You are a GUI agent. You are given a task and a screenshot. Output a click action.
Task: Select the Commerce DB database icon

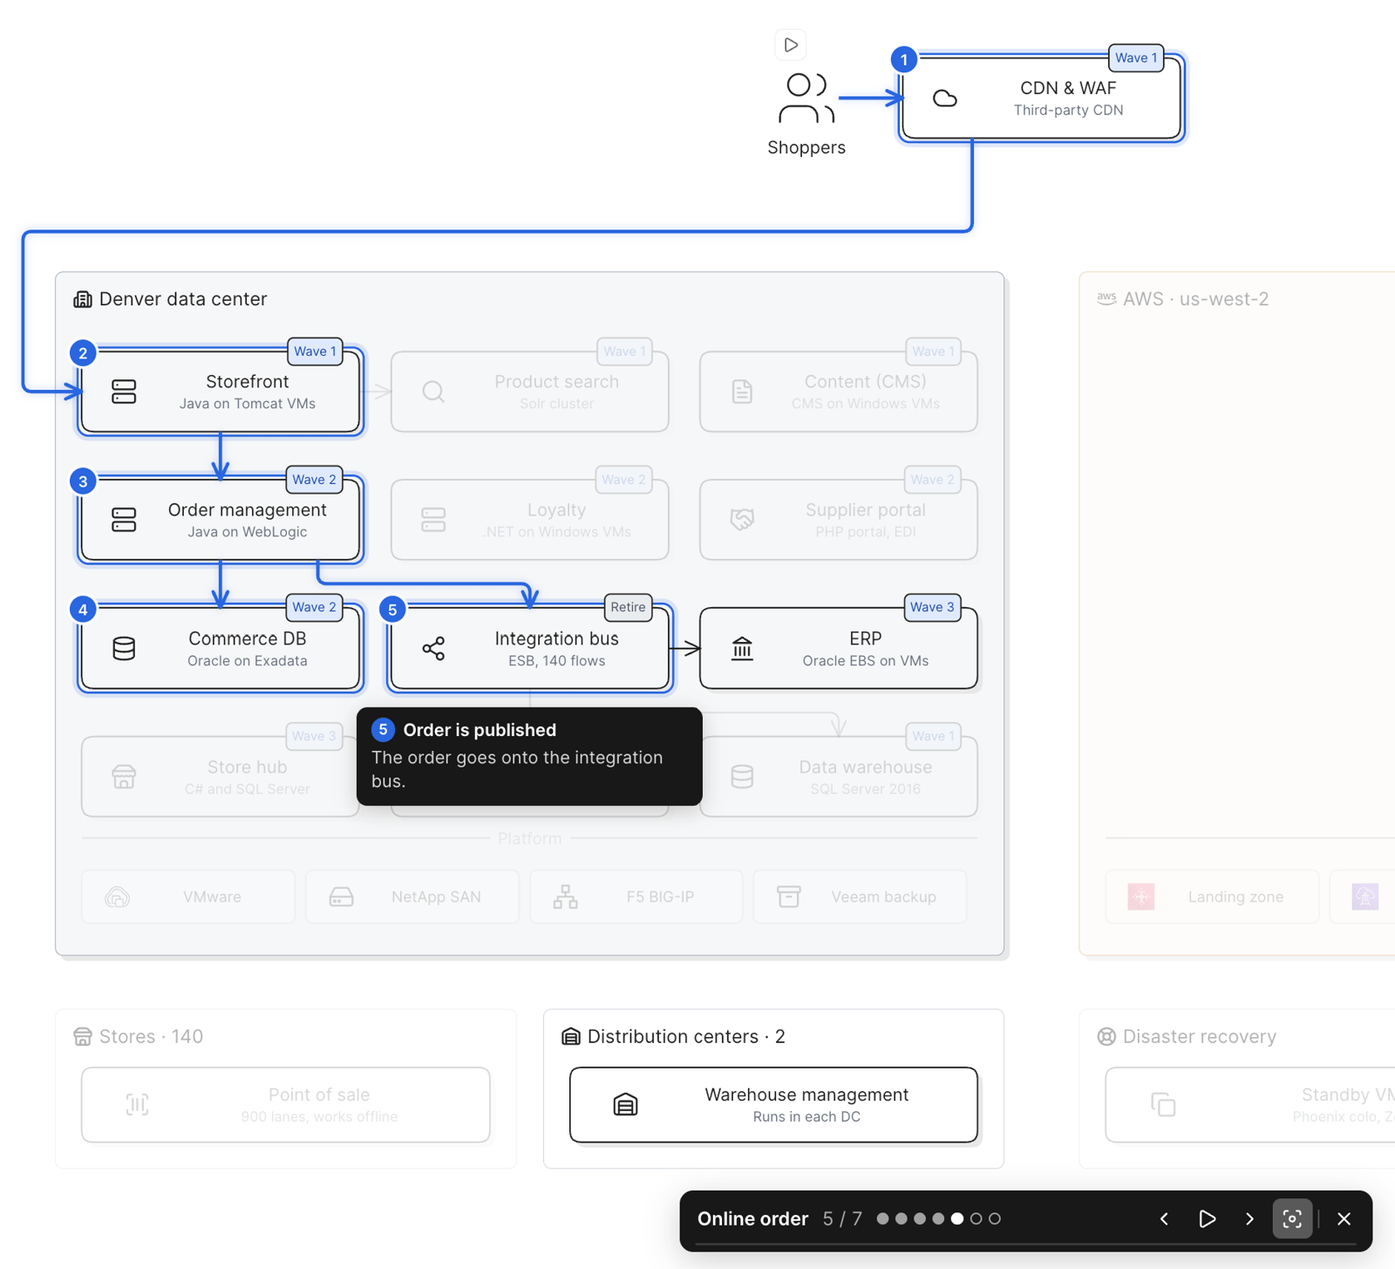(x=124, y=648)
